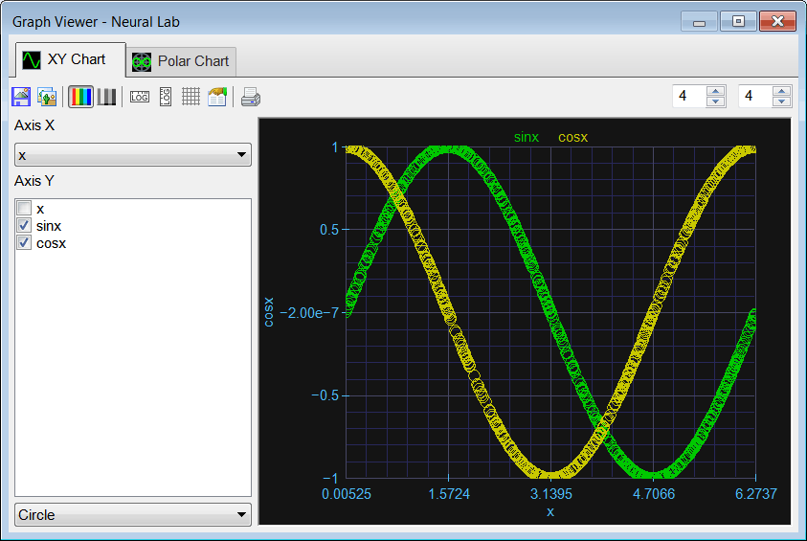Click the sinx legend label in chart

pyautogui.click(x=527, y=137)
